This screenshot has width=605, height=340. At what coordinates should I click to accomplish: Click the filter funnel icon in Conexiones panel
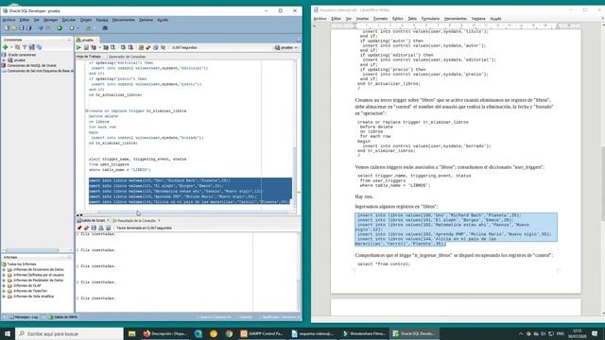25,47
